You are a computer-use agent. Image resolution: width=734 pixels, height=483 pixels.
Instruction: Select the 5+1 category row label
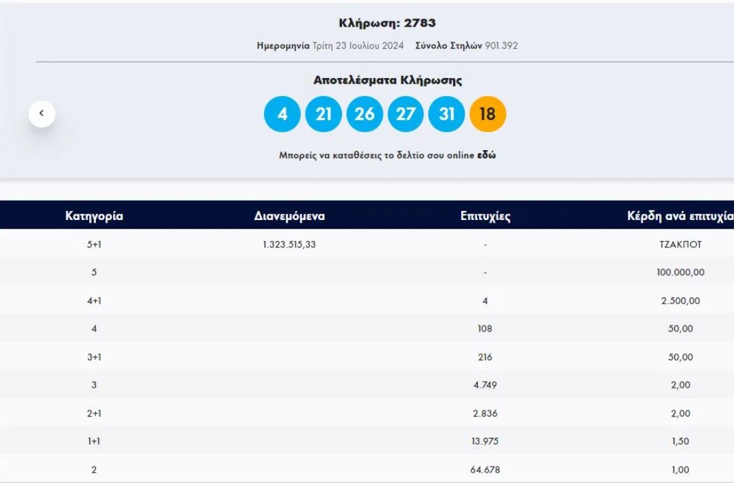tap(94, 245)
